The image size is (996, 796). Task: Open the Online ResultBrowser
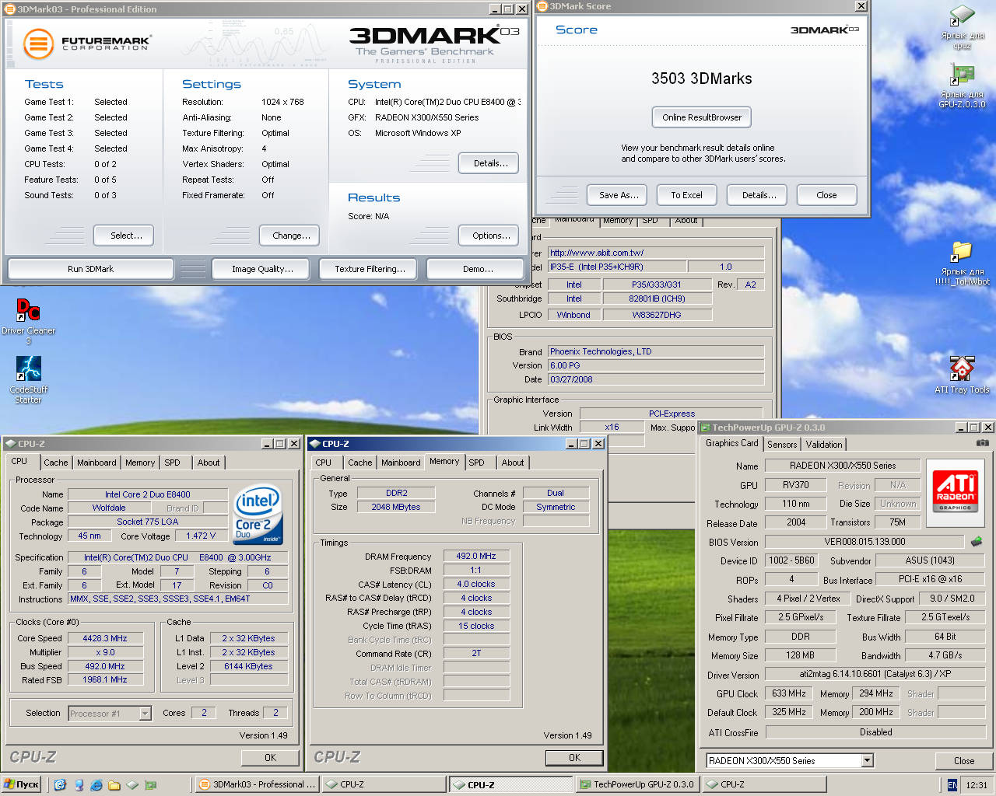pos(702,117)
